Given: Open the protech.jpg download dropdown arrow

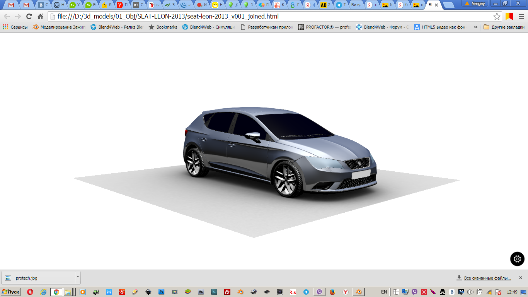Looking at the screenshot, I should click(77, 277).
